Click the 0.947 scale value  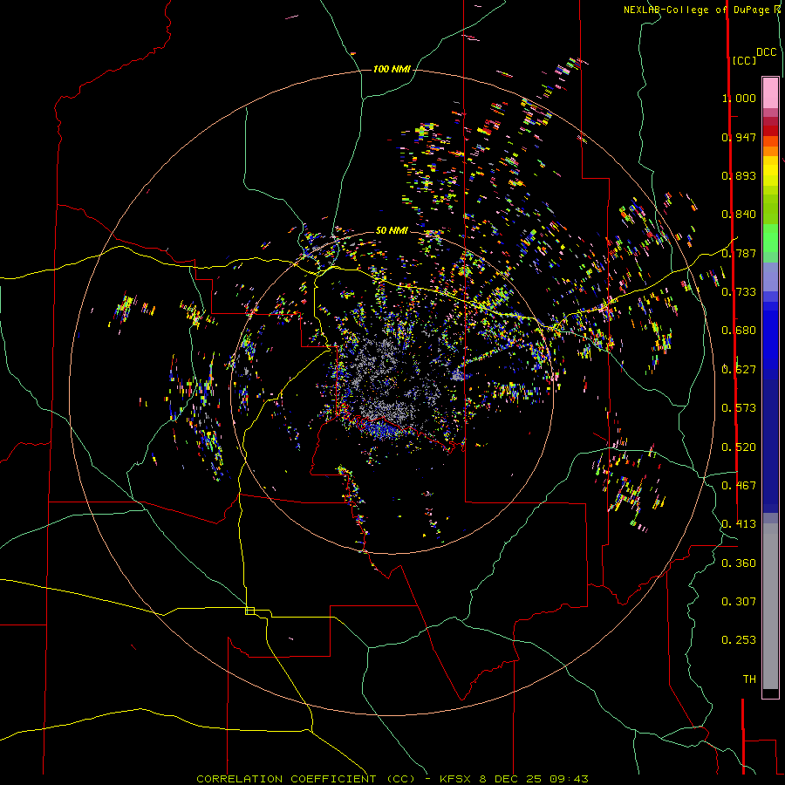click(x=739, y=137)
